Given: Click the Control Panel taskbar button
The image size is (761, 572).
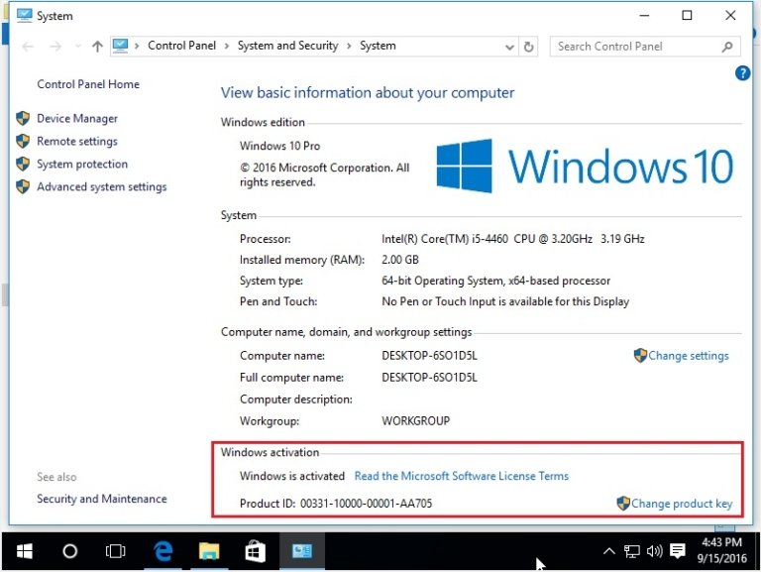Looking at the screenshot, I should point(302,551).
